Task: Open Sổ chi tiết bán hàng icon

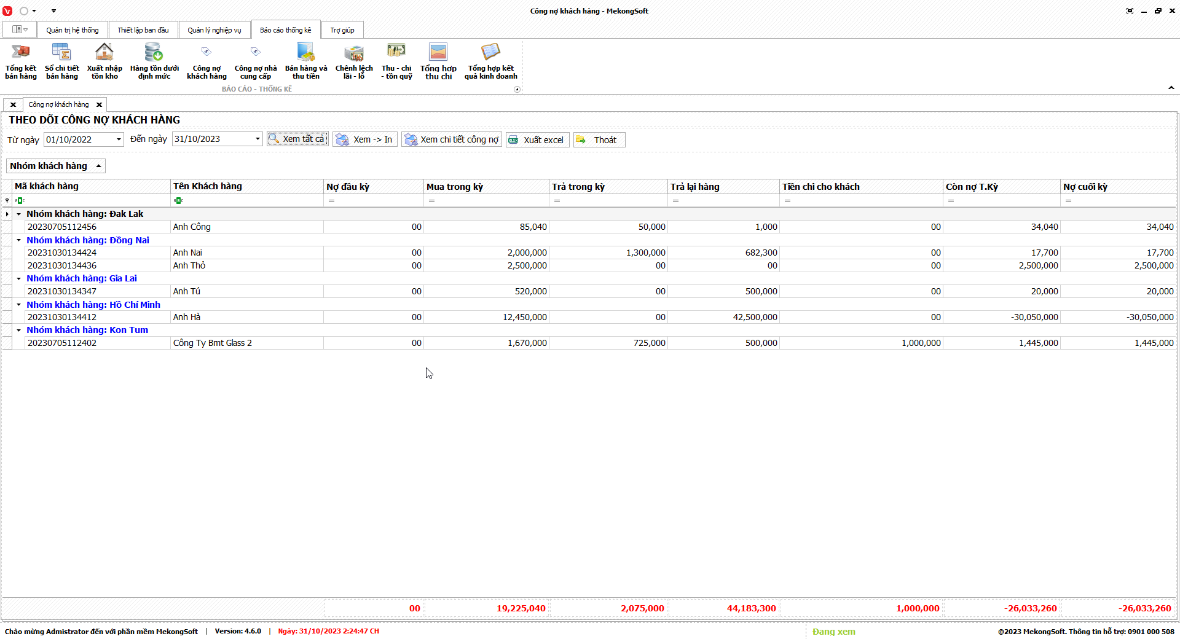Action: click(x=61, y=53)
